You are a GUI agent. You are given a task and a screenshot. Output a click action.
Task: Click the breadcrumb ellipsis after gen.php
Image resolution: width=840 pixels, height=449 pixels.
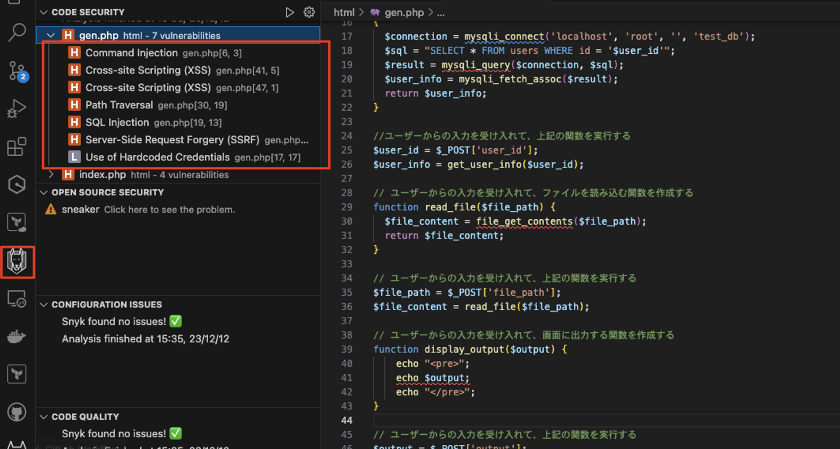point(441,13)
